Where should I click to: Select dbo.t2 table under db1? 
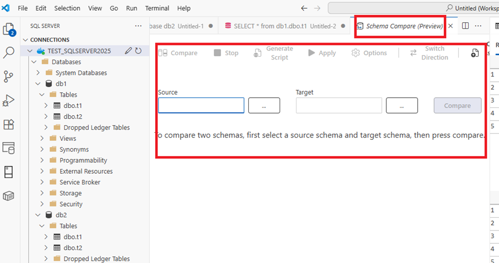click(73, 117)
